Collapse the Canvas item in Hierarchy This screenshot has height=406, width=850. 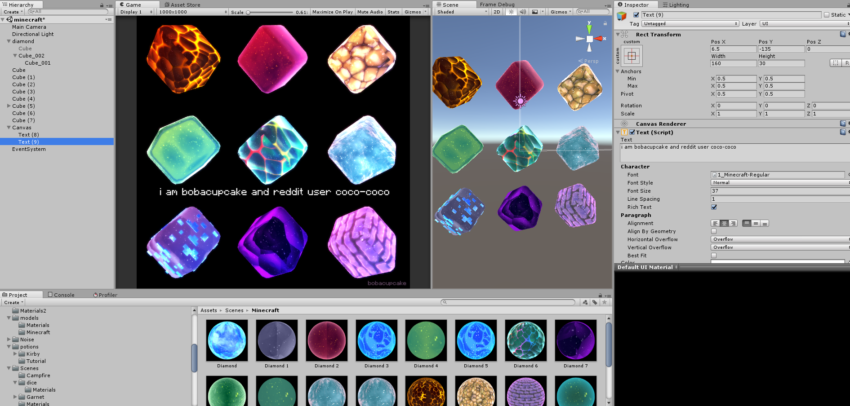click(x=9, y=128)
